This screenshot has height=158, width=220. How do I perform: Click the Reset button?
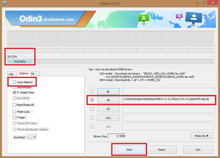pos(162,149)
